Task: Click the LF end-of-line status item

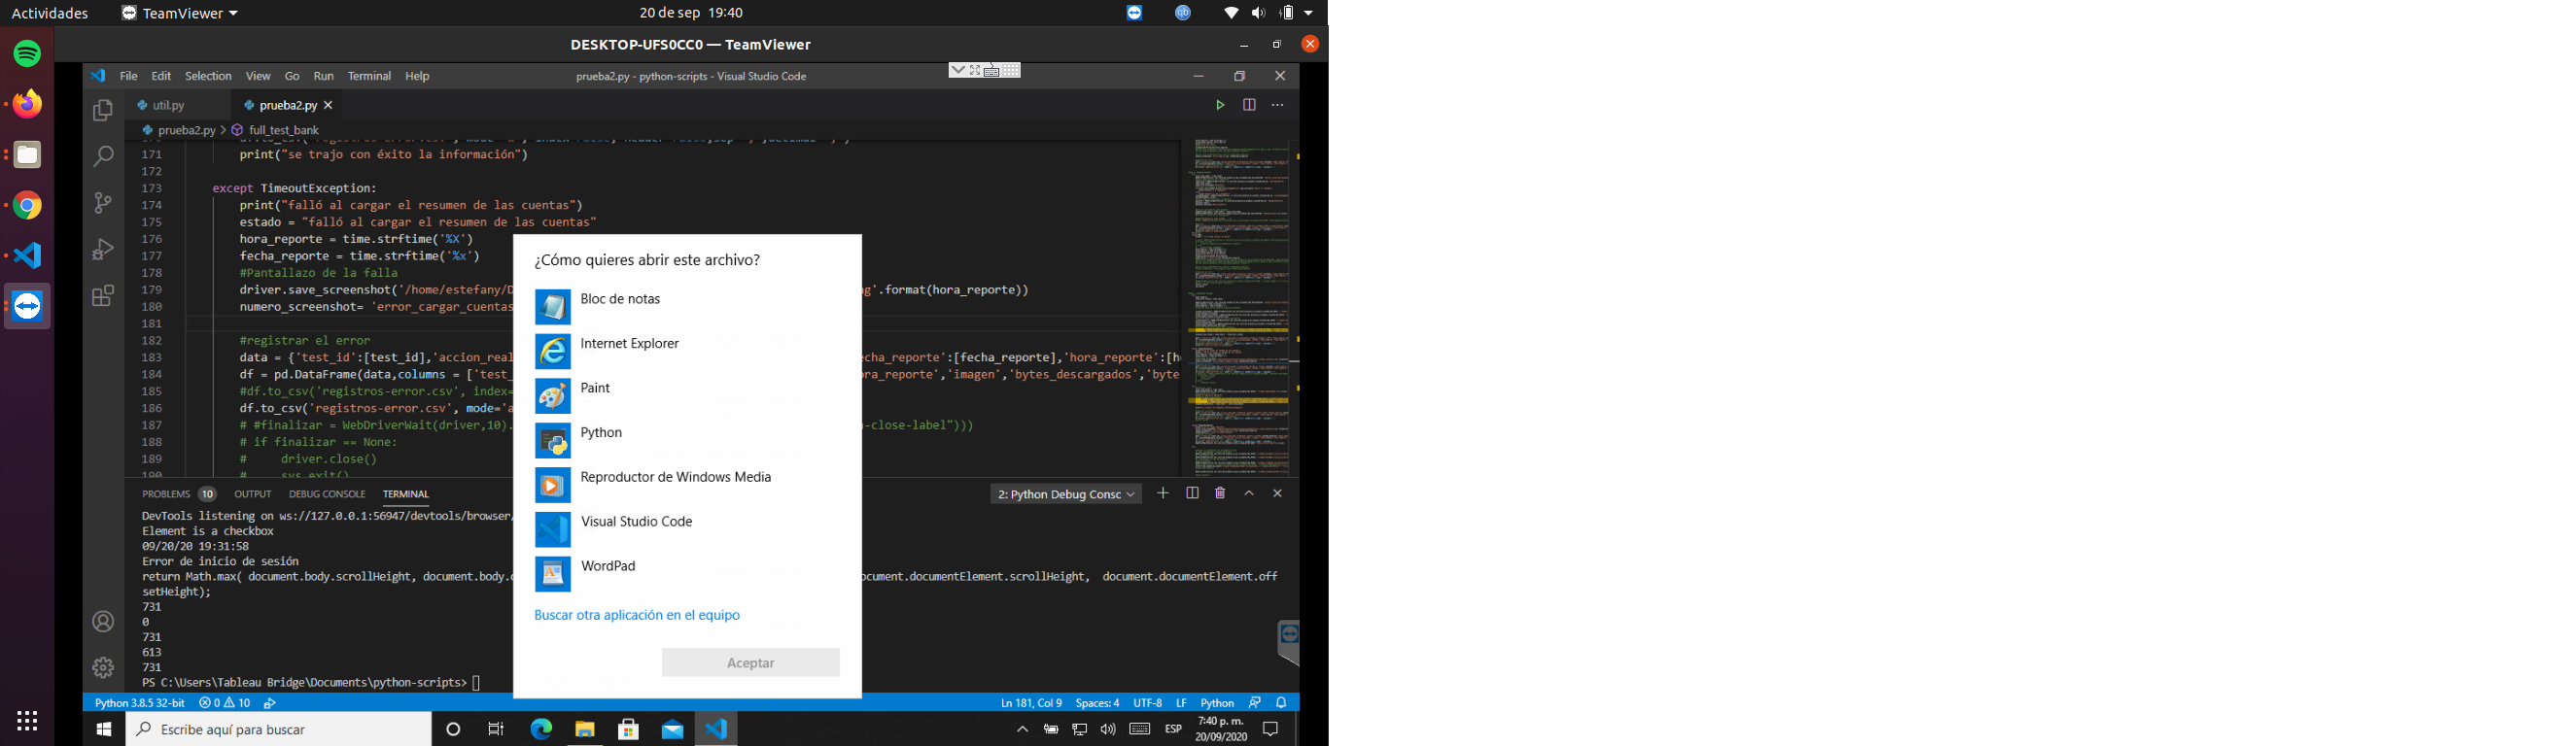Action: [x=1181, y=703]
